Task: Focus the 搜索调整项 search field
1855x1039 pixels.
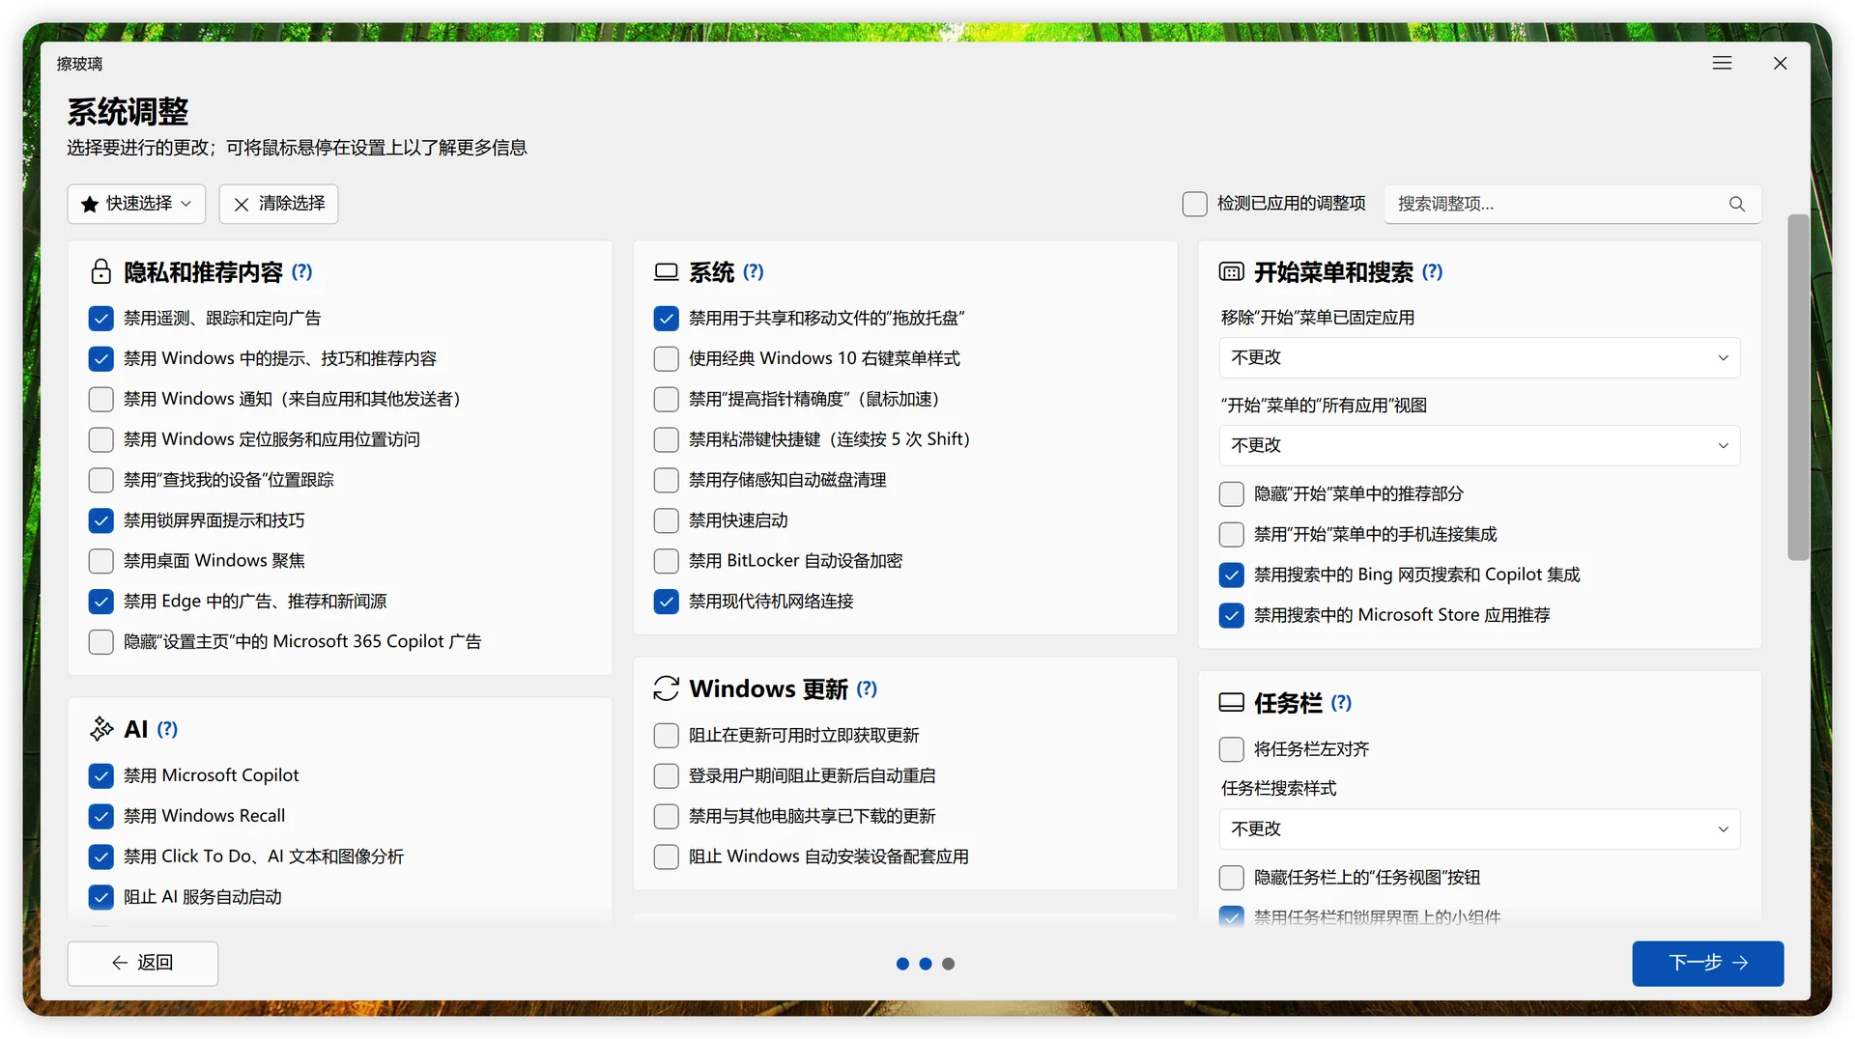Action: [1572, 204]
